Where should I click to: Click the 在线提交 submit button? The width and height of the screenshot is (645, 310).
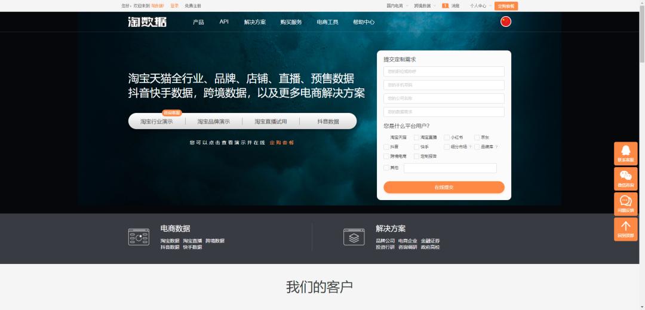(x=444, y=187)
